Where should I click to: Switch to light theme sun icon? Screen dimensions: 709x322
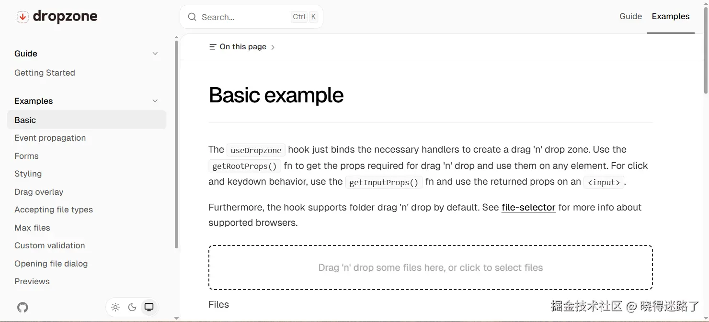point(115,307)
